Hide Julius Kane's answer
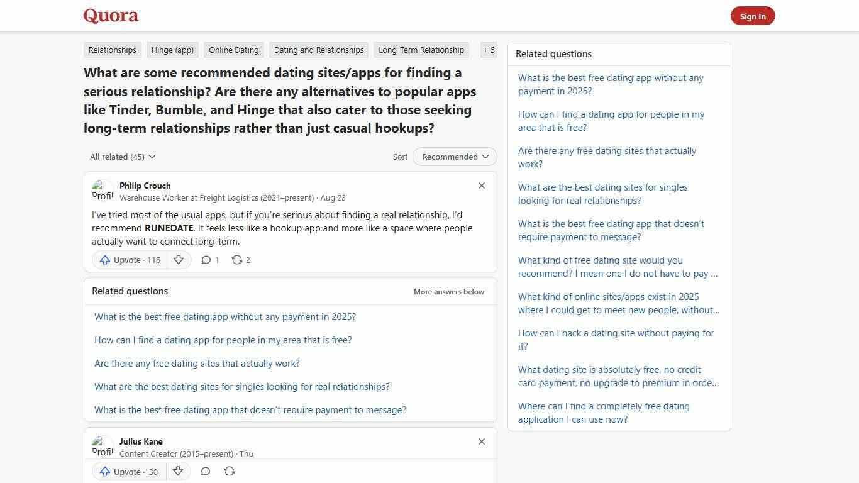 (482, 441)
